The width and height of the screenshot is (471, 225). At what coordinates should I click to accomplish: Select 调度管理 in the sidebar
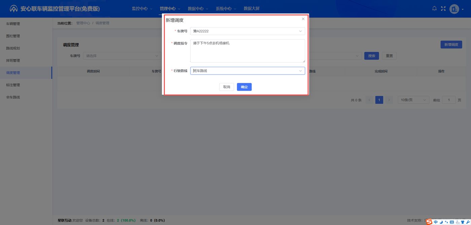tap(26, 73)
